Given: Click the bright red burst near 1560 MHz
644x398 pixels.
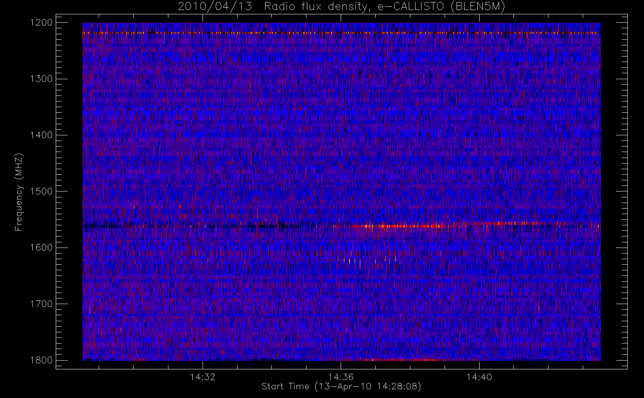Looking at the screenshot, I should (x=406, y=226).
